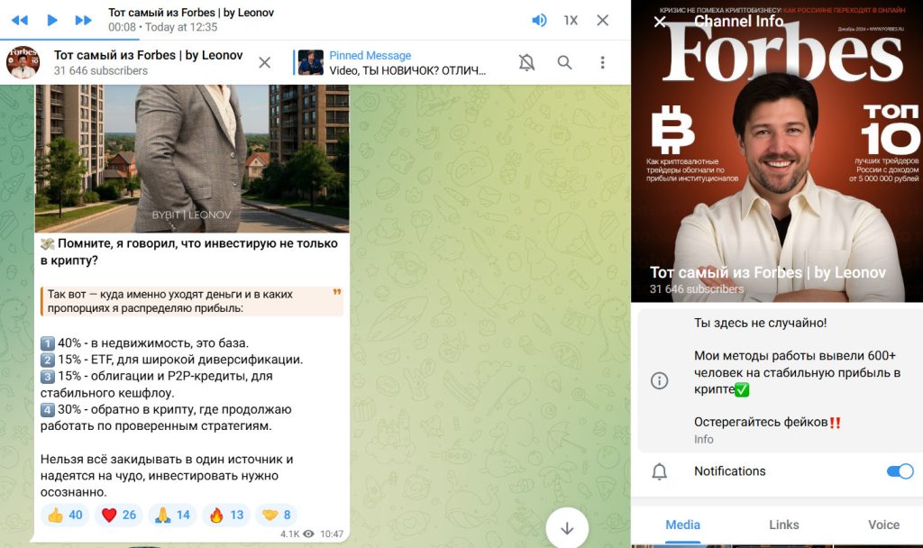This screenshot has width=923, height=548.
Task: Switch to the Links tab
Action: tap(783, 525)
